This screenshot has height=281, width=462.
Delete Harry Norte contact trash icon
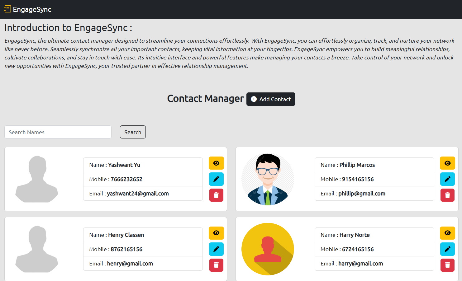[447, 265]
